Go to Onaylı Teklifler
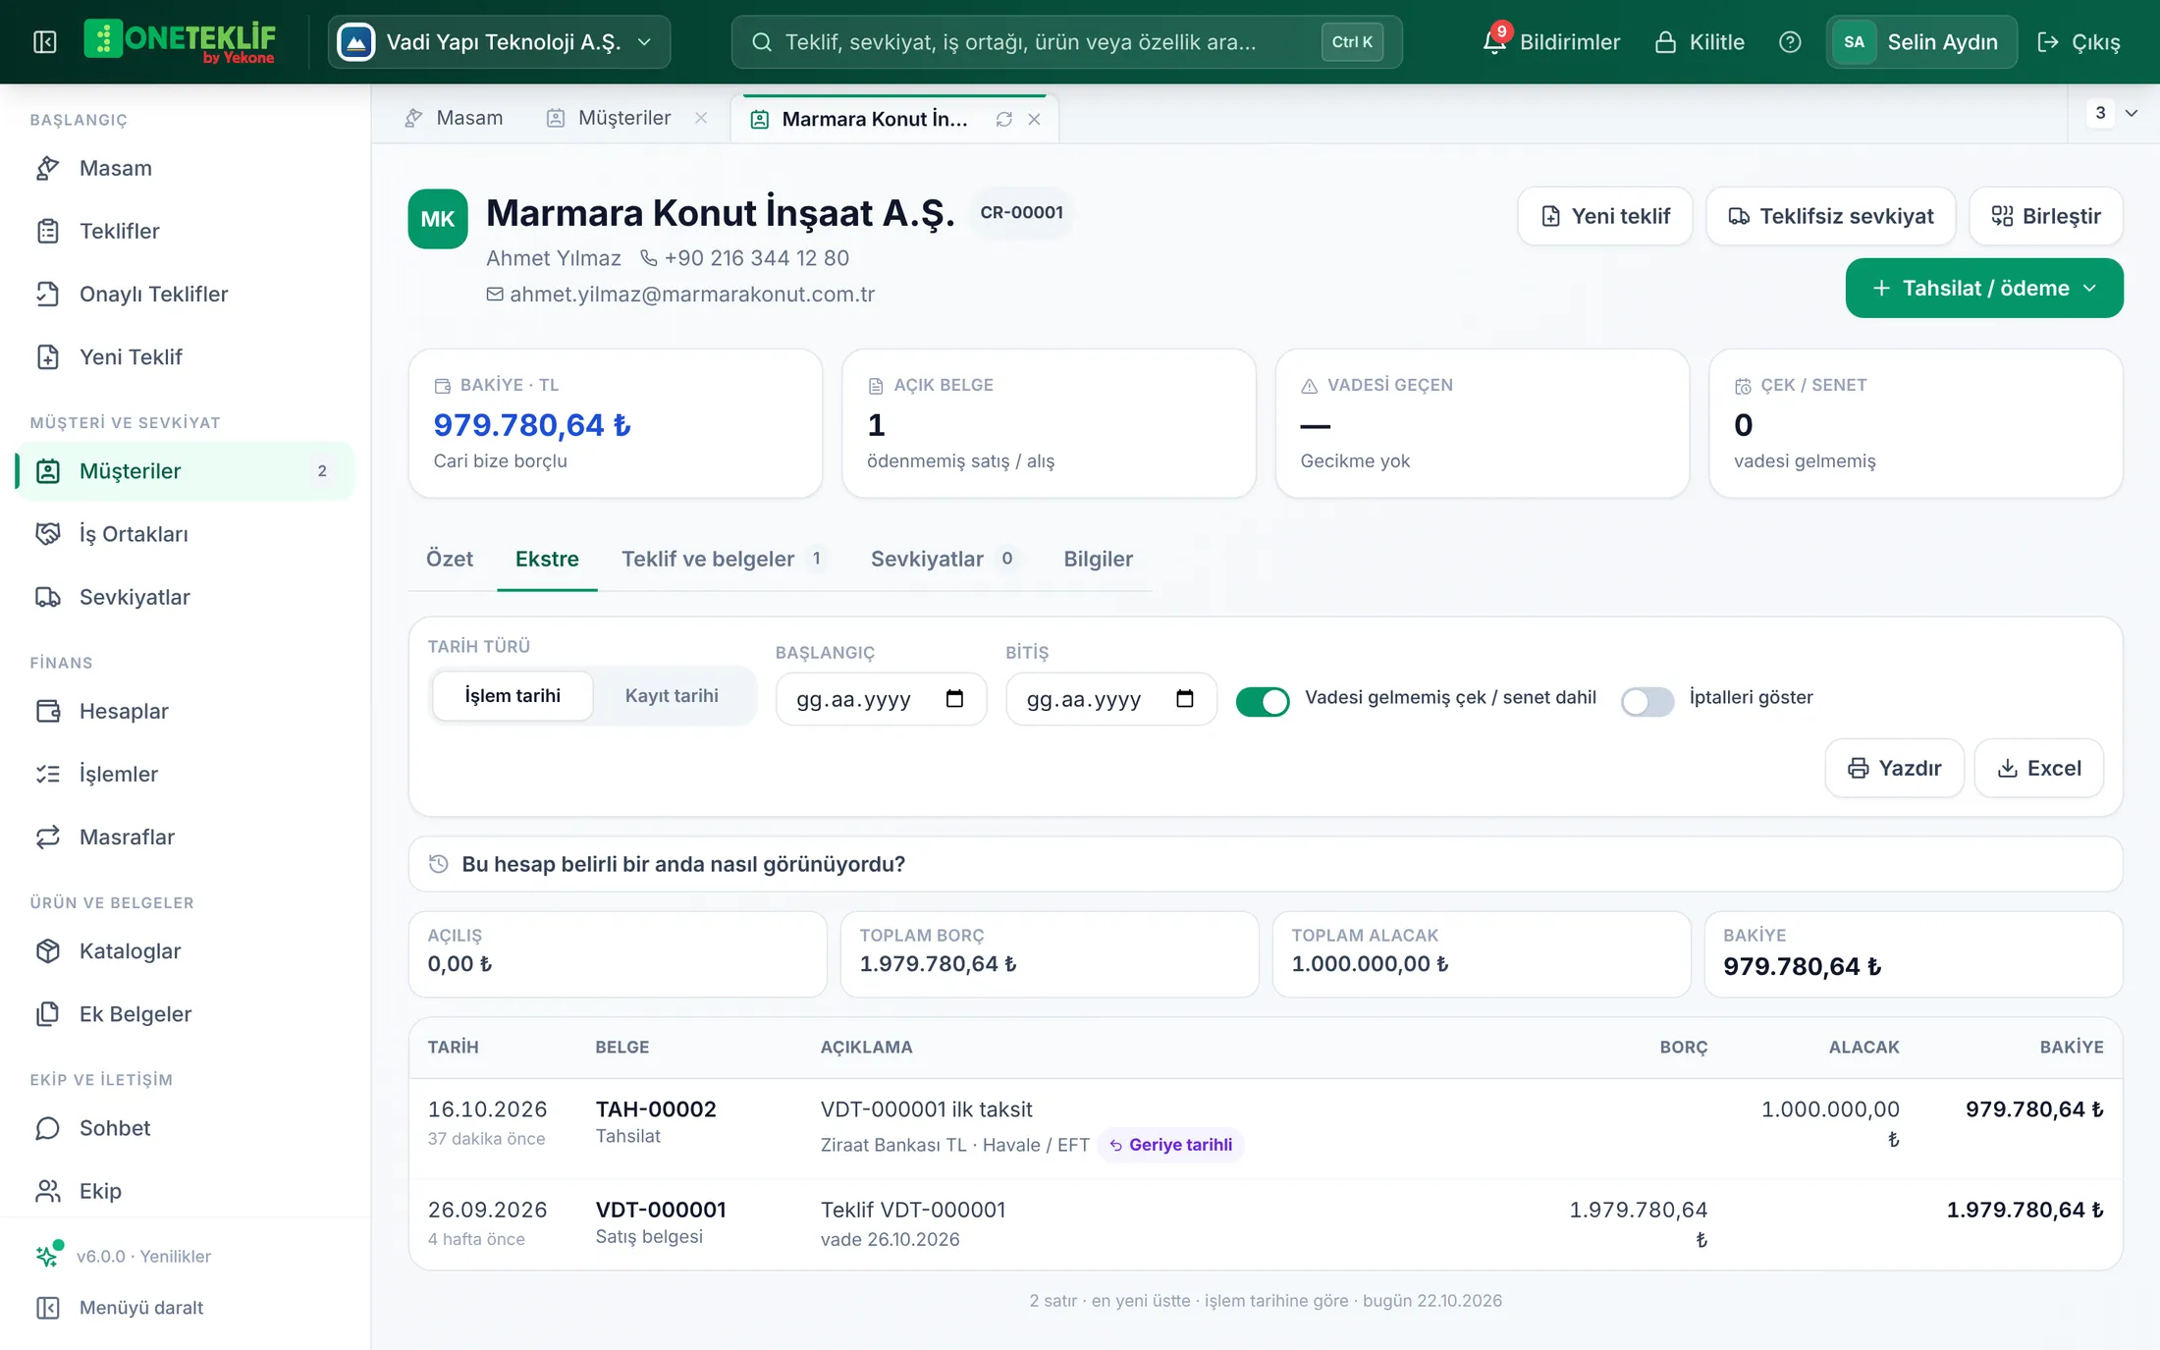 click(x=186, y=294)
